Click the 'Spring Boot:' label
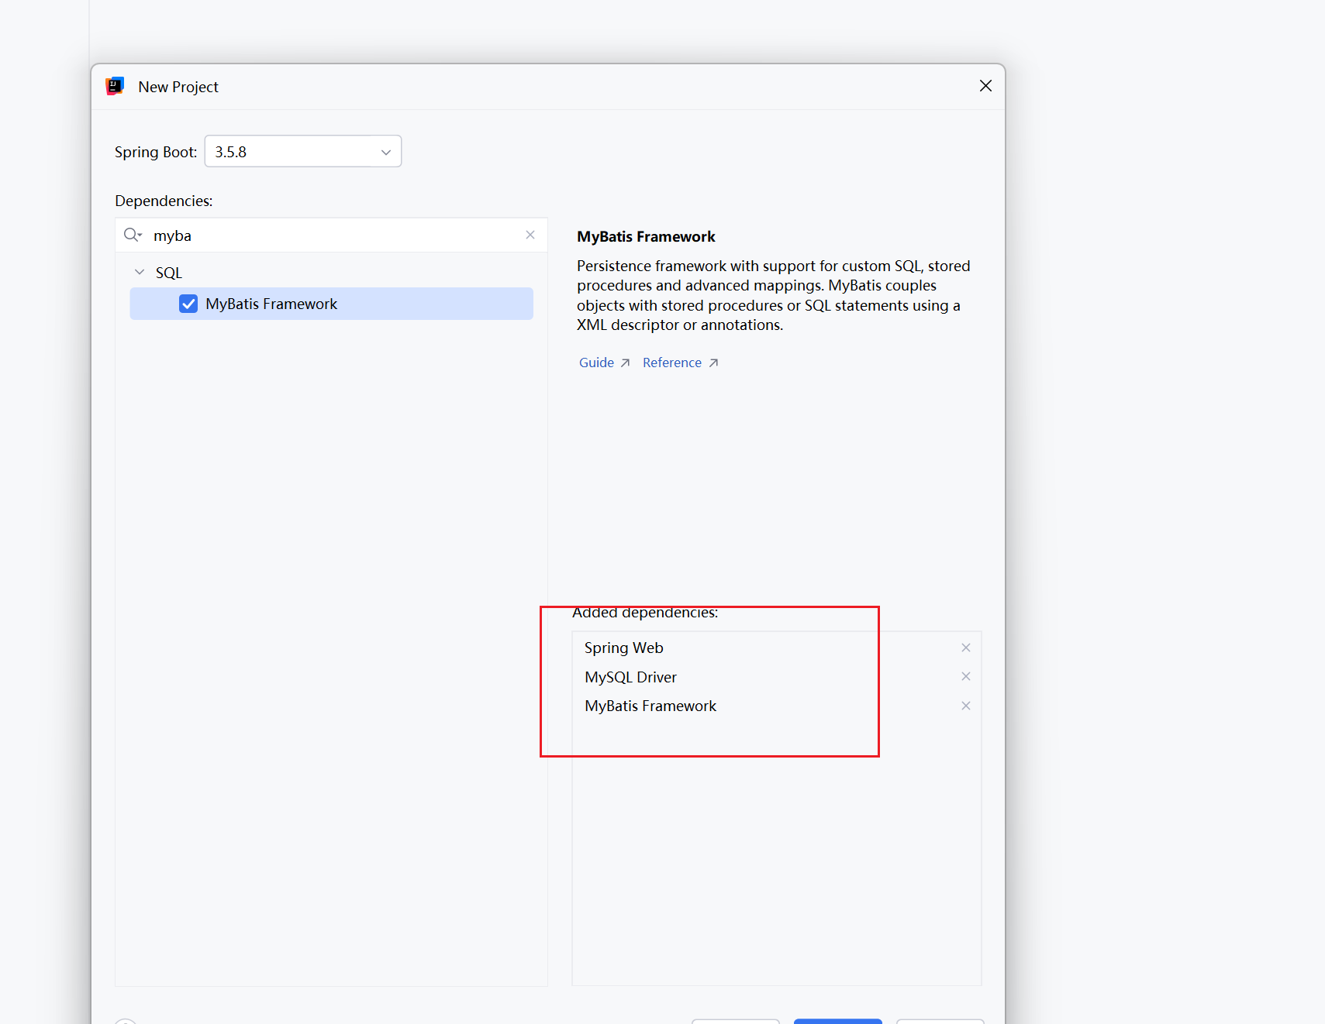 [x=156, y=152]
